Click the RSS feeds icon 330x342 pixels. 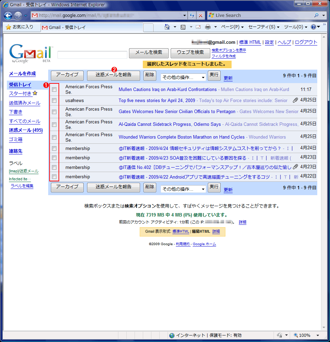tap(183, 27)
